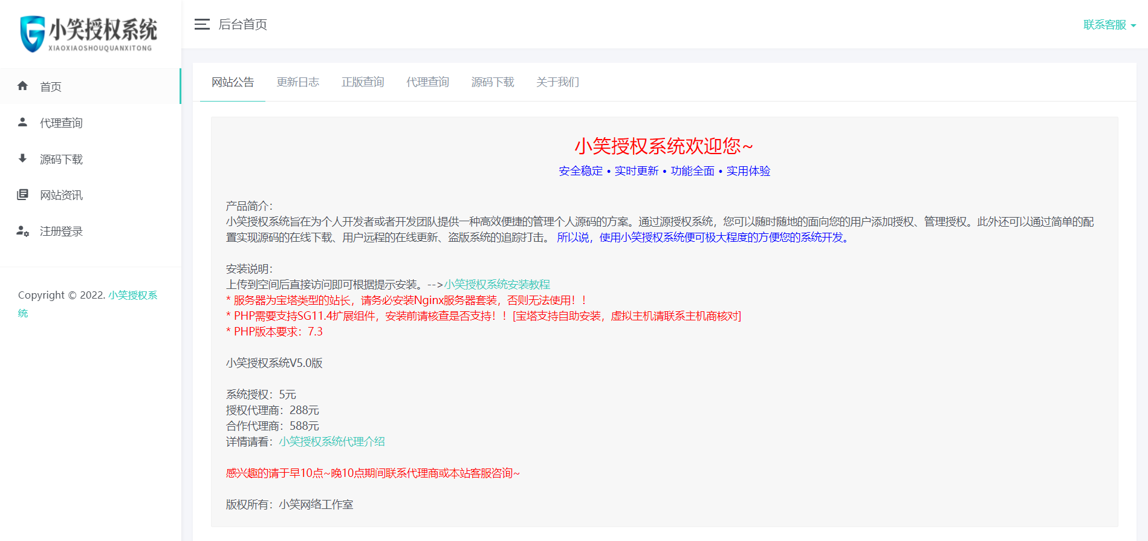Open the 小笑授权系统代理介绍 link

coord(332,442)
